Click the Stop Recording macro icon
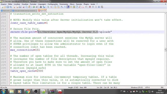This screenshot has height=94, width=167. click(93, 7)
